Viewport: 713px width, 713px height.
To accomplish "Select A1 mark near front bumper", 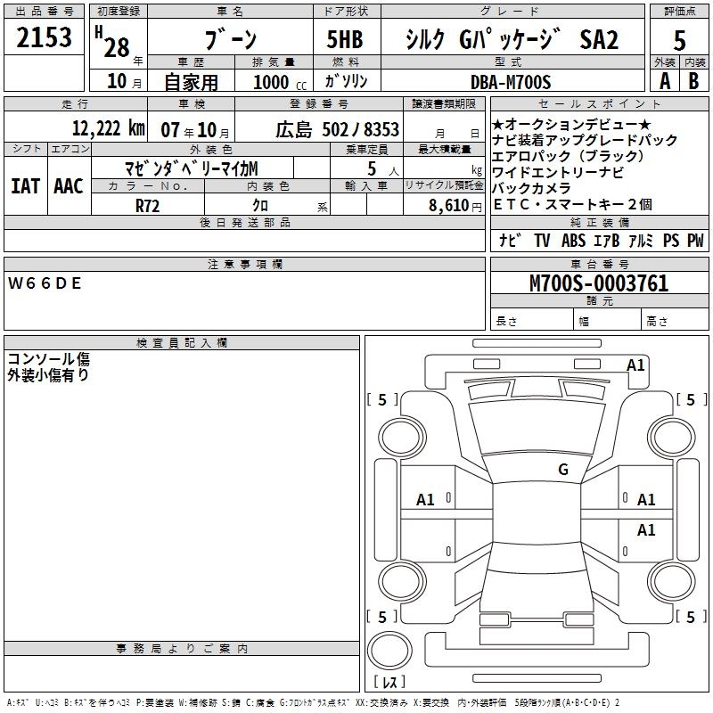I will 635,365.
